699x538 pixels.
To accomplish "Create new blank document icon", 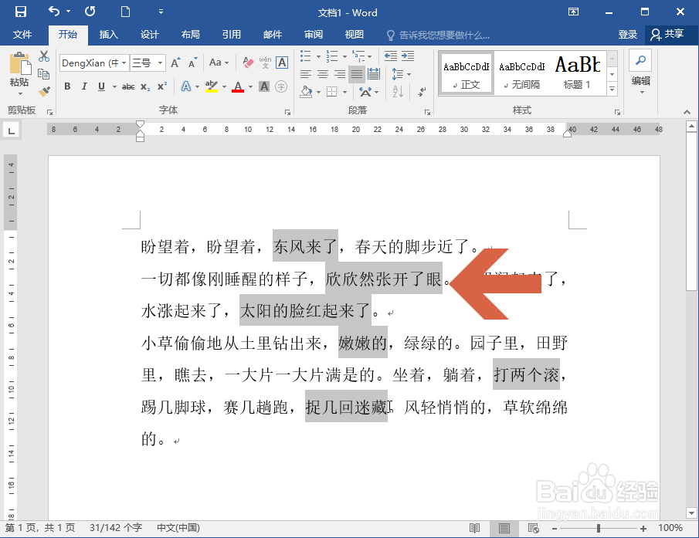I will 126,12.
